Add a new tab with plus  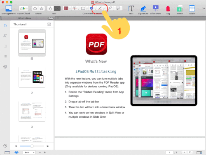coord(58,18)
